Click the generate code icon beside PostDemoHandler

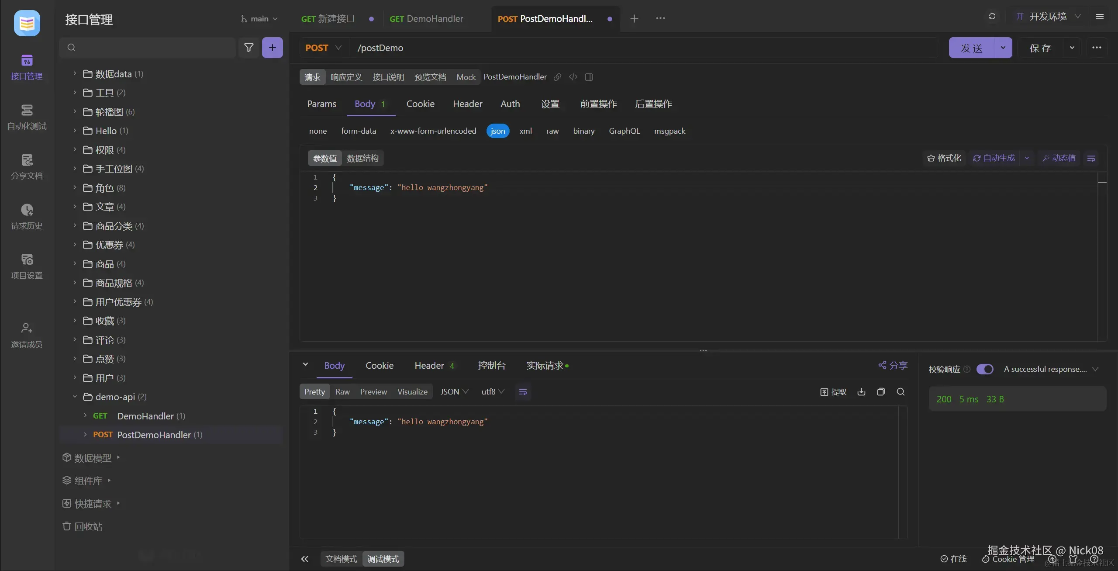573,77
